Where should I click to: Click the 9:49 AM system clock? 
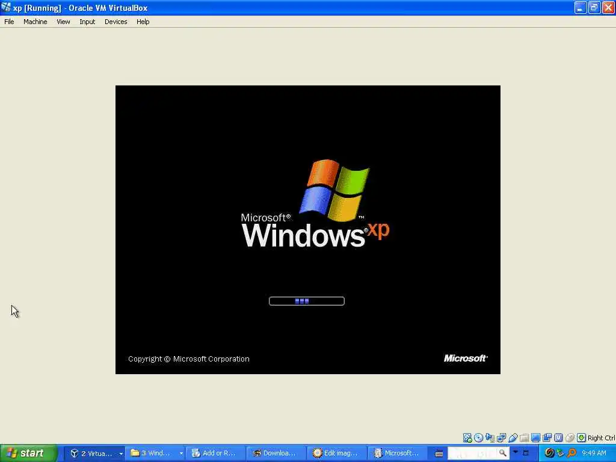(x=594, y=453)
